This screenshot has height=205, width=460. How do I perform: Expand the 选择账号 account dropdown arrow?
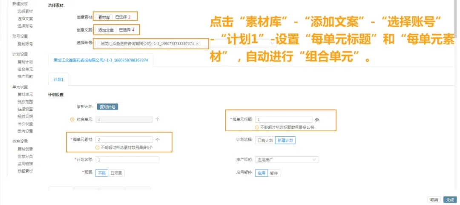271,43
